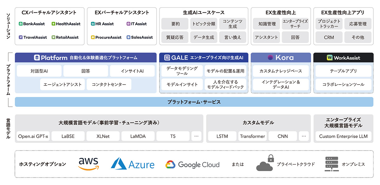Expand more models via ellipsis after T5
This screenshot has height=185, width=380.
pos(196,136)
